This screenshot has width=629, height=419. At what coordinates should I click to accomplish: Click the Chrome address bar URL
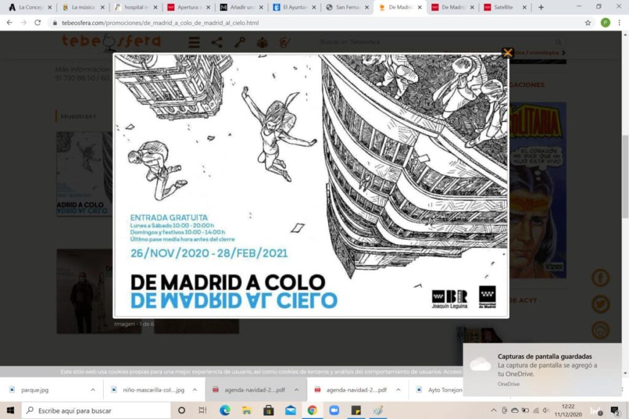160,23
